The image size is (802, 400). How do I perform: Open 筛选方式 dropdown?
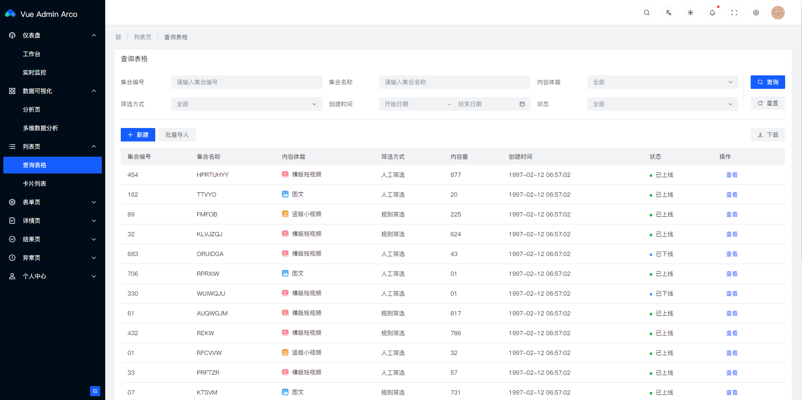247,104
